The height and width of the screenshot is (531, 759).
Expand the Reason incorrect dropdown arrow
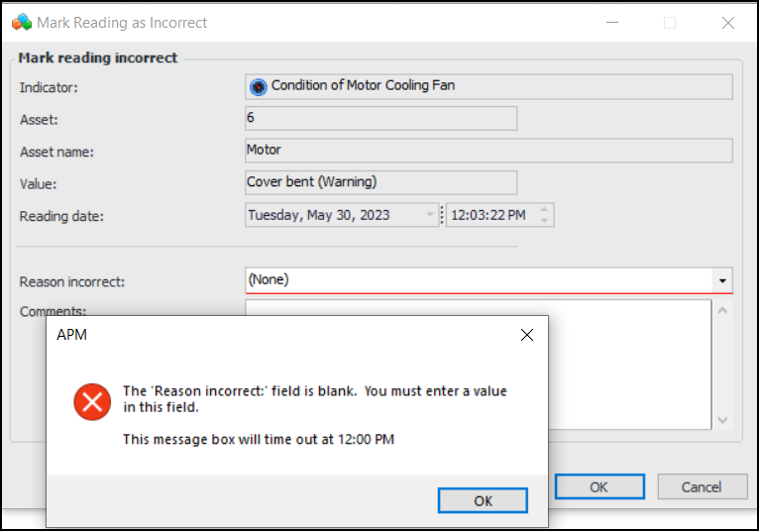point(723,280)
